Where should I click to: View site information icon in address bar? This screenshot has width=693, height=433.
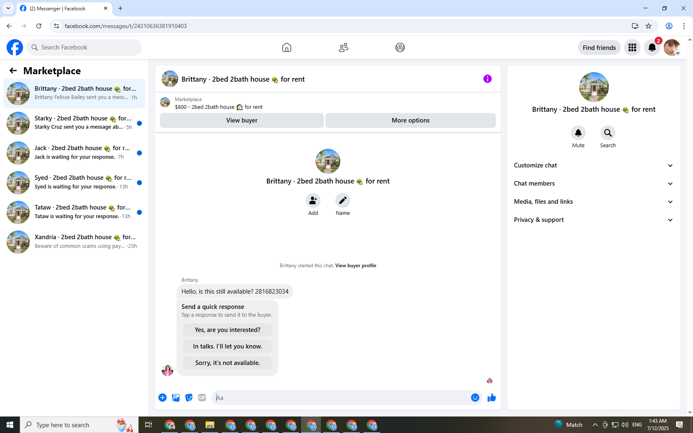click(x=57, y=26)
